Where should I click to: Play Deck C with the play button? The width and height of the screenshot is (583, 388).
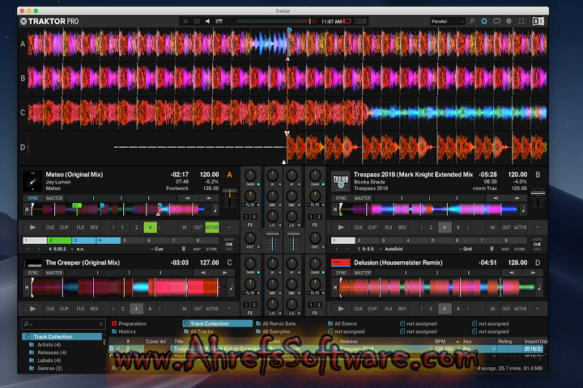pos(32,309)
